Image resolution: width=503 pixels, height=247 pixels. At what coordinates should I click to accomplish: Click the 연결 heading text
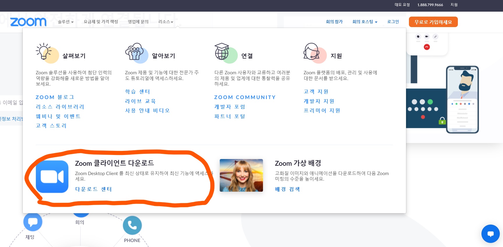(x=247, y=56)
